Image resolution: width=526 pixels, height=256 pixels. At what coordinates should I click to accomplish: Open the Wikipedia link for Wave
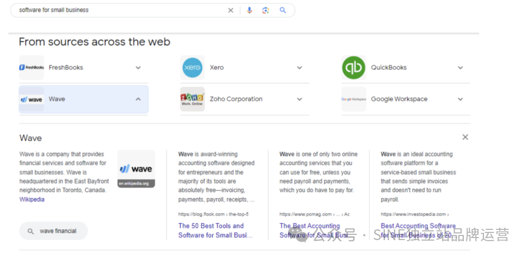[32, 199]
